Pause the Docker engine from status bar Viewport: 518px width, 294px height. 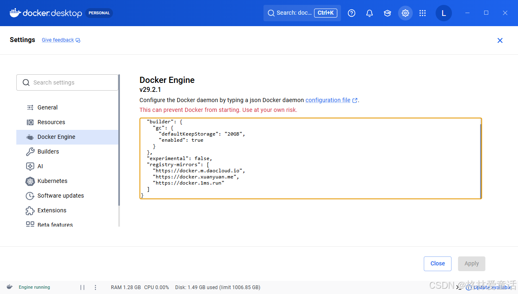[82, 287]
